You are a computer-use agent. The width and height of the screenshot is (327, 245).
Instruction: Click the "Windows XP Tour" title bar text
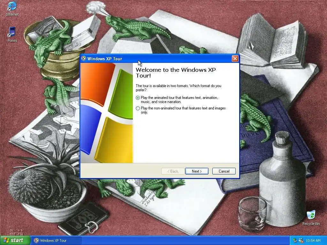click(x=105, y=59)
